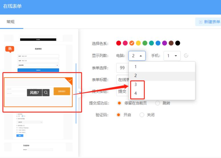221x158 pixels.
Task: Click the 表单标题 input field
Action: (122, 80)
